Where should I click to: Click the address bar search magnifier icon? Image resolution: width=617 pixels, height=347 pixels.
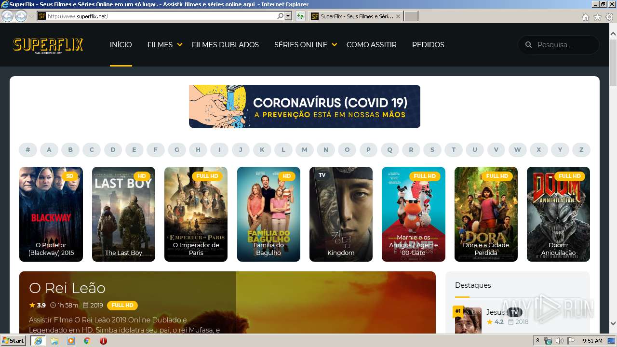(x=280, y=16)
